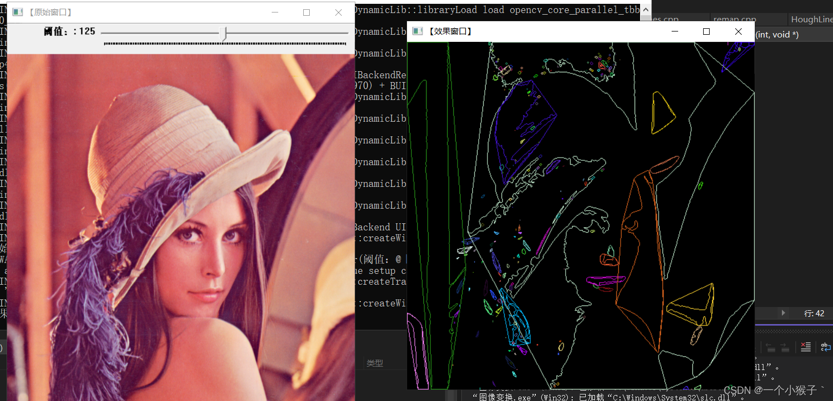Click the 阈值: :125 trackbar label
Screen dimensions: 833x401
pyautogui.click(x=70, y=32)
